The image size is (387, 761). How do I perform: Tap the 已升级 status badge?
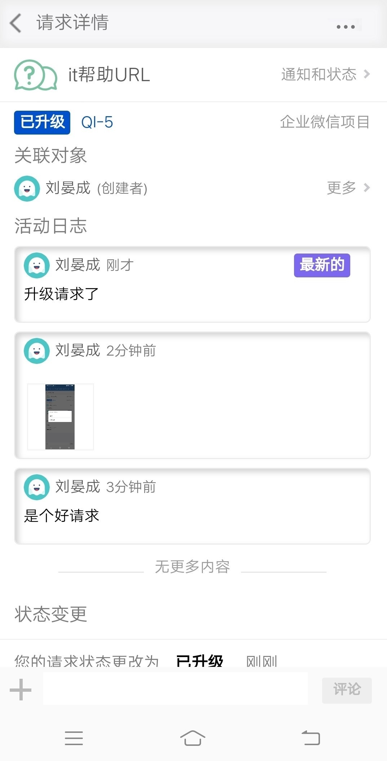[42, 122]
